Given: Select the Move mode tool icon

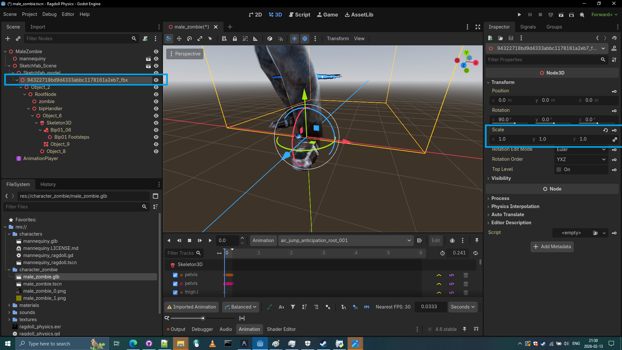Looking at the screenshot, I should (x=179, y=39).
